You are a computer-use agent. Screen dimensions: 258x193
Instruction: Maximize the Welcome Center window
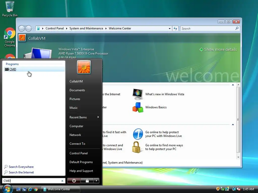click(229, 22)
